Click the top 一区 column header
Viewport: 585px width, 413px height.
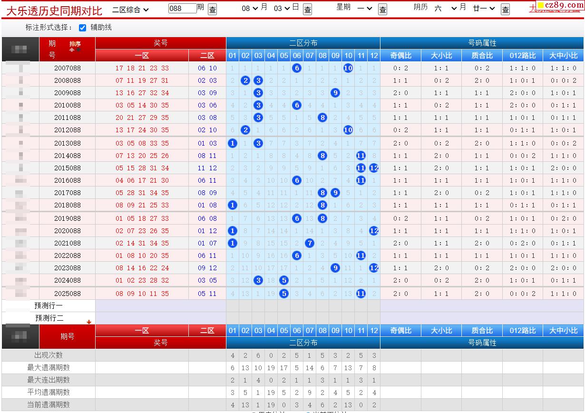(142, 56)
